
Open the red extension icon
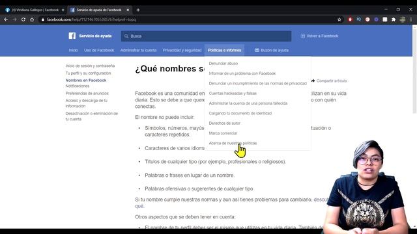[x=350, y=19]
